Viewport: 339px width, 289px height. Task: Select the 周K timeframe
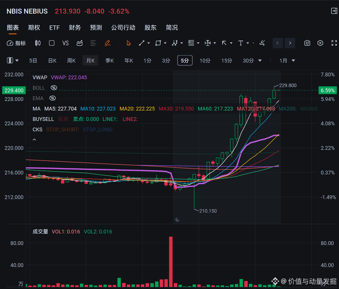tap(71, 61)
